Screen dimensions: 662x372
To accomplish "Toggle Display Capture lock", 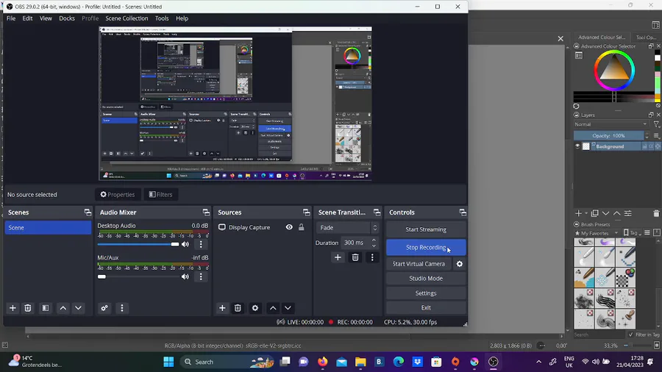I will coord(302,227).
